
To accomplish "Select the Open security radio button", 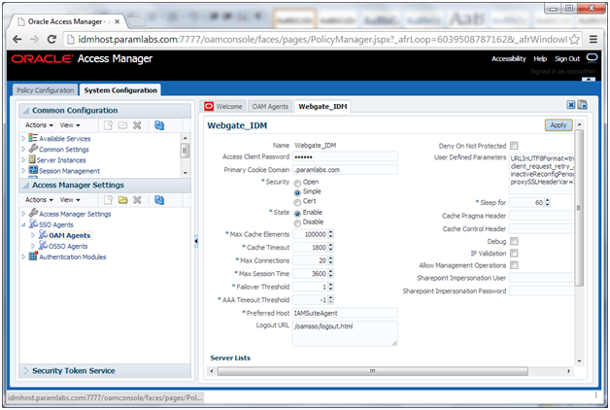I will pos(297,183).
